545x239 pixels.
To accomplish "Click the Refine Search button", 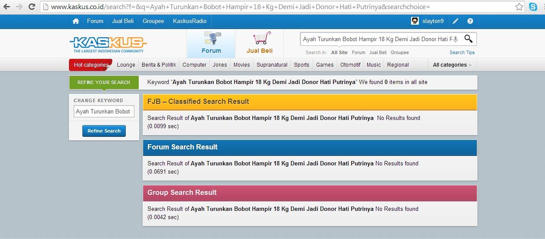I will [x=104, y=131].
